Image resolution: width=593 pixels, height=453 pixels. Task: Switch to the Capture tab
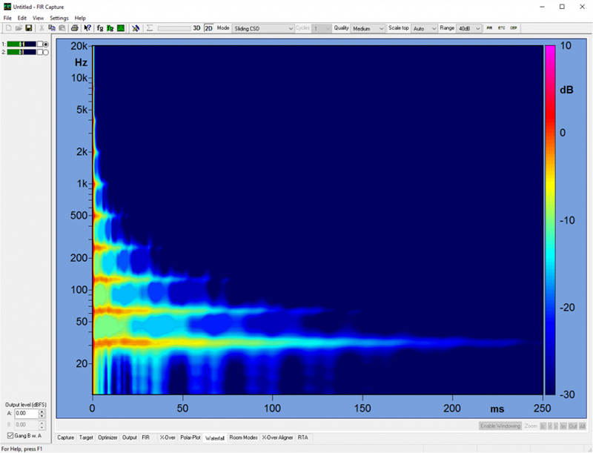tap(66, 437)
